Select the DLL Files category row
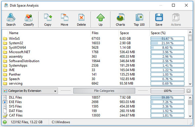The width and height of the screenshot is (195, 127). (x=94, y=97)
